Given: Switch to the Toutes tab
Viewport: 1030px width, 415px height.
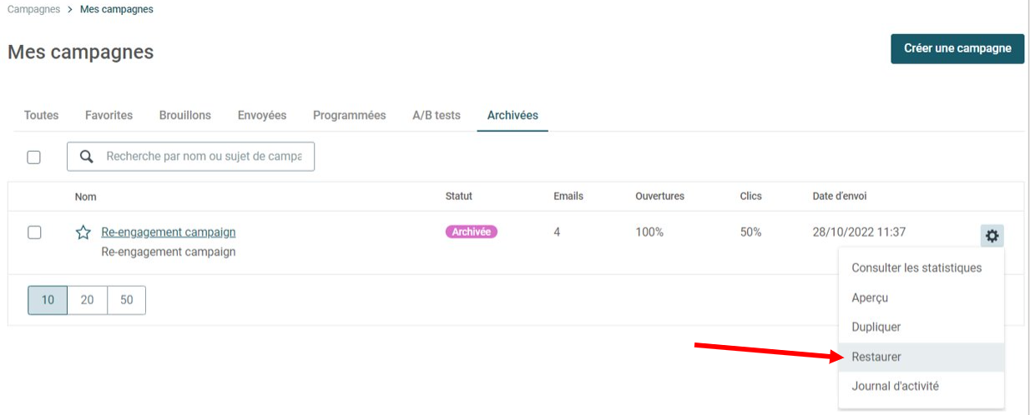Looking at the screenshot, I should 42,115.
